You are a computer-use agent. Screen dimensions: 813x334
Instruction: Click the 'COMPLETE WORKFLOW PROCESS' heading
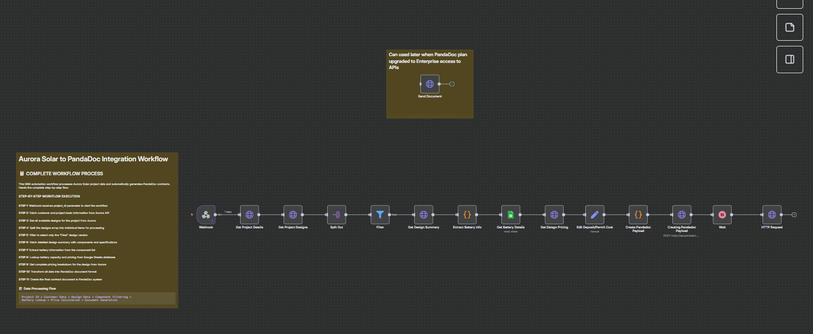(x=64, y=174)
